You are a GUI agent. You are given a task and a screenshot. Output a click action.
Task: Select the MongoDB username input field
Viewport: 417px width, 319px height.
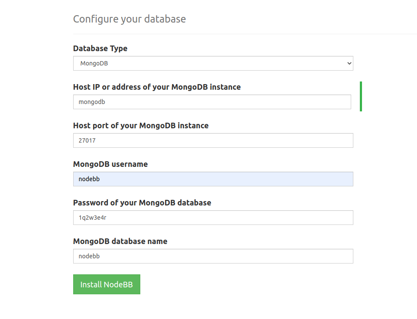(213, 179)
